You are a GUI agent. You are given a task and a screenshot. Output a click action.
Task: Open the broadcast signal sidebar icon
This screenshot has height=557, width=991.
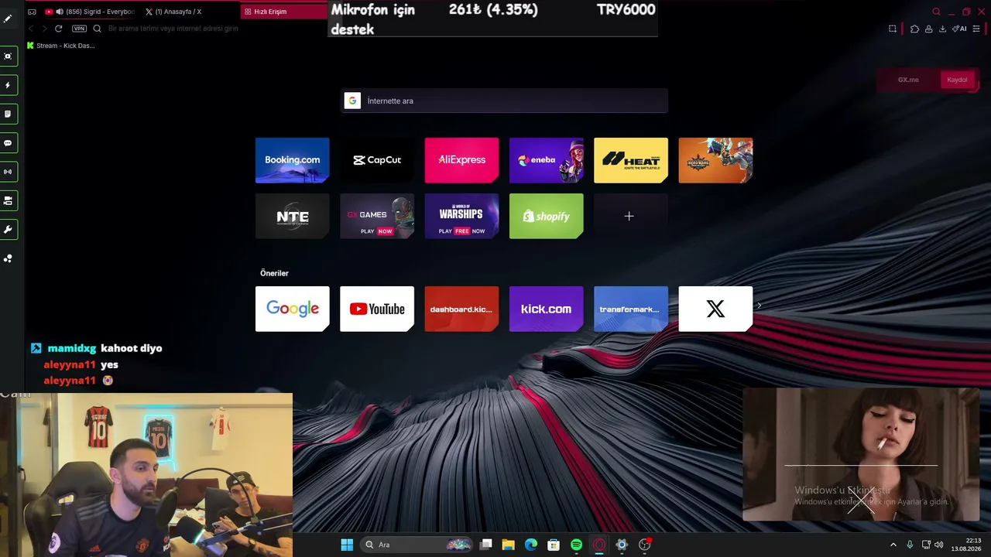[x=8, y=172]
